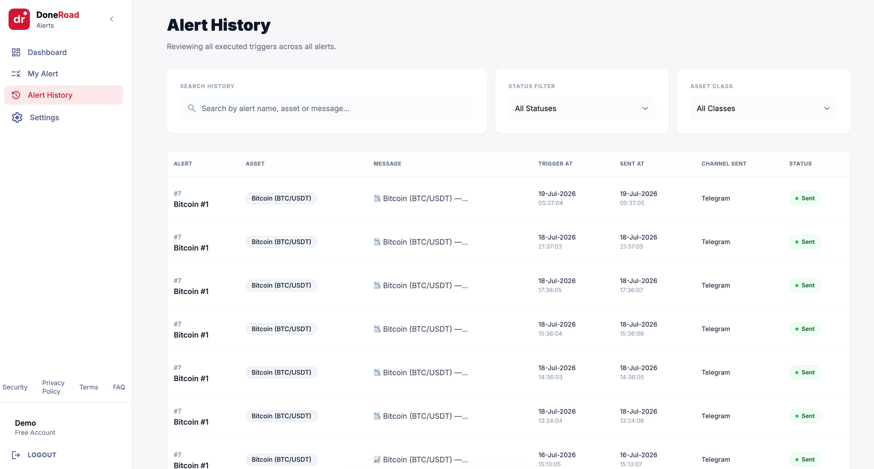Select Alert History in sidebar
874x469 pixels.
point(64,95)
